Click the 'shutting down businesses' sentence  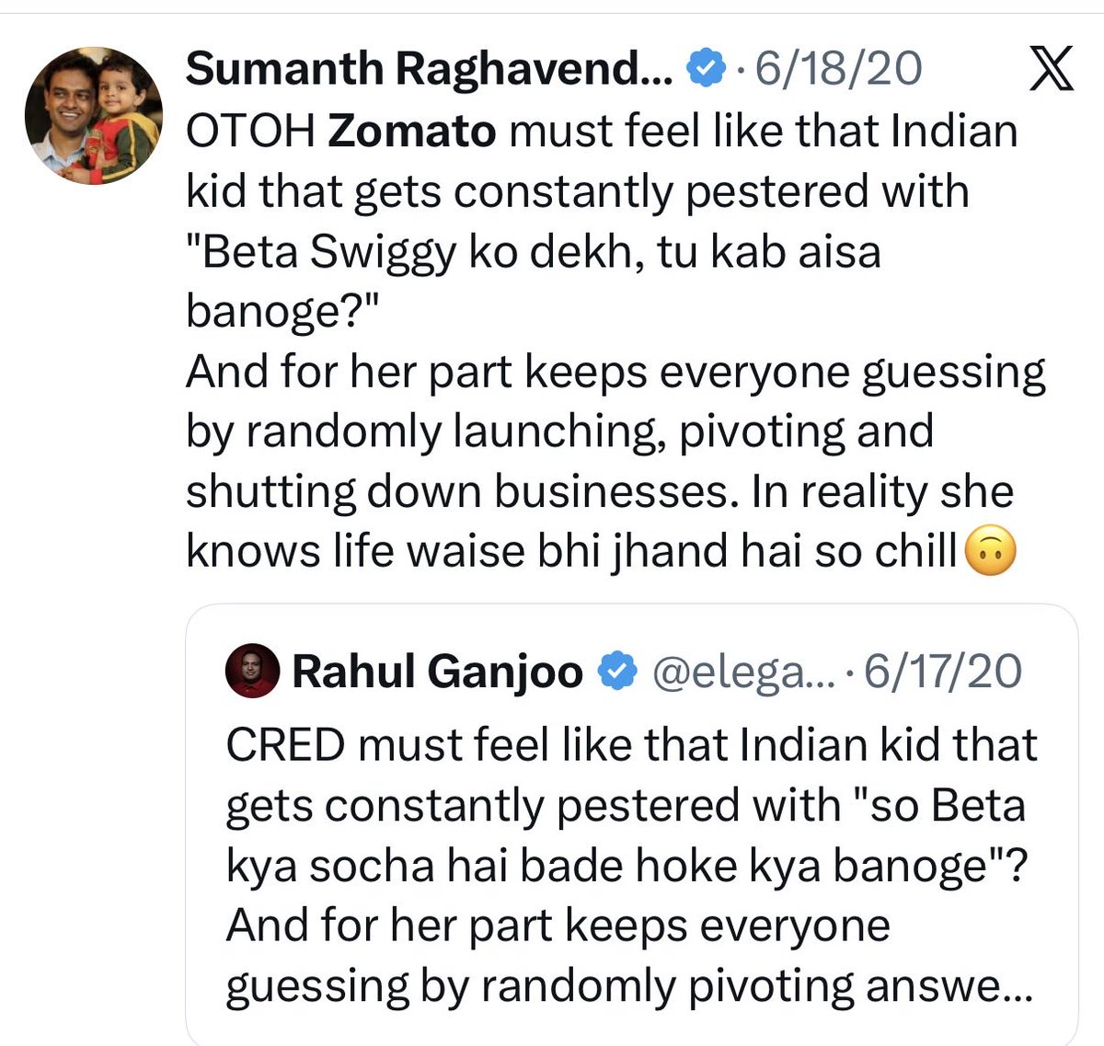click(463, 492)
